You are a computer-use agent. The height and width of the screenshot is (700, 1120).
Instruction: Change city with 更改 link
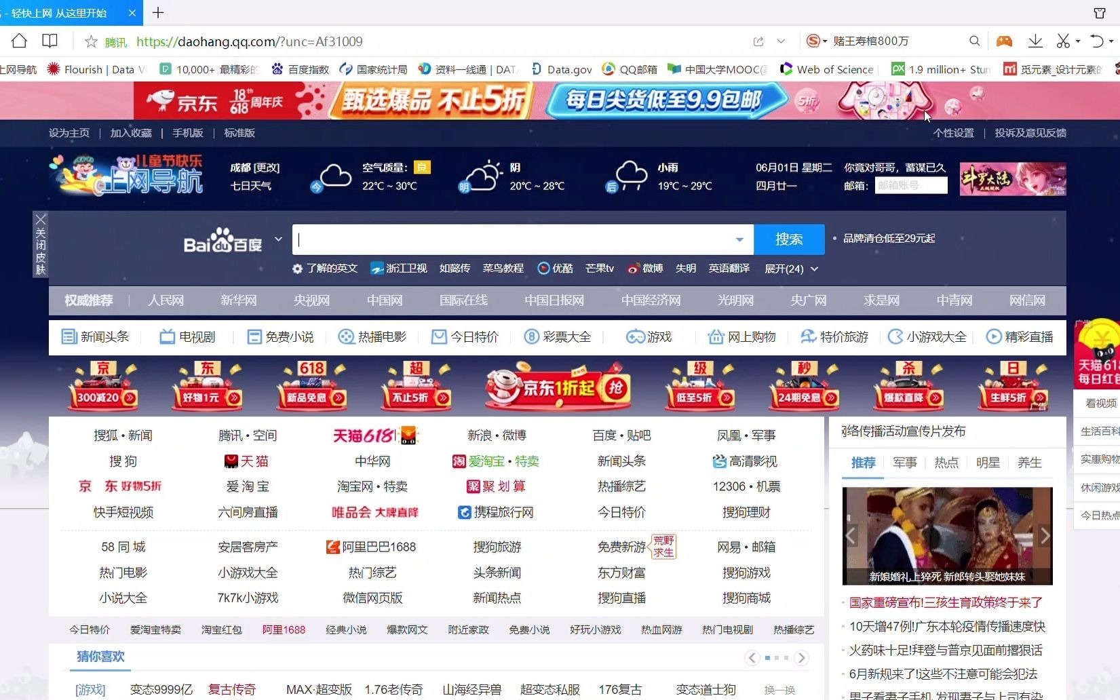(267, 168)
